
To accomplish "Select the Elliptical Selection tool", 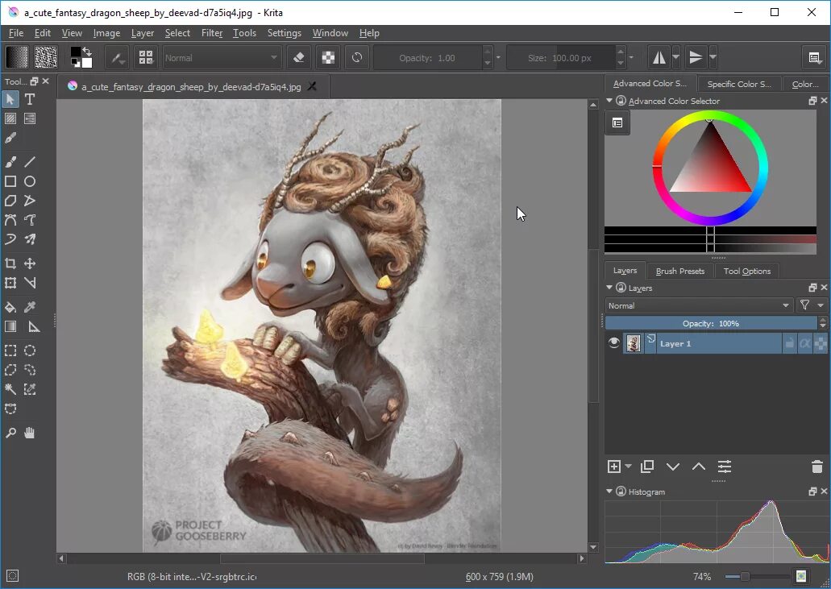I will (x=30, y=350).
